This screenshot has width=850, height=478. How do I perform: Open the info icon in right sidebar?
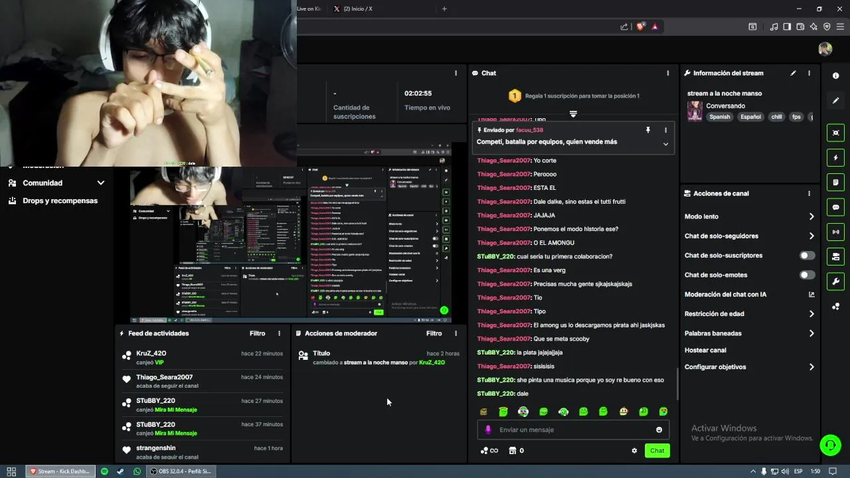[835, 76]
